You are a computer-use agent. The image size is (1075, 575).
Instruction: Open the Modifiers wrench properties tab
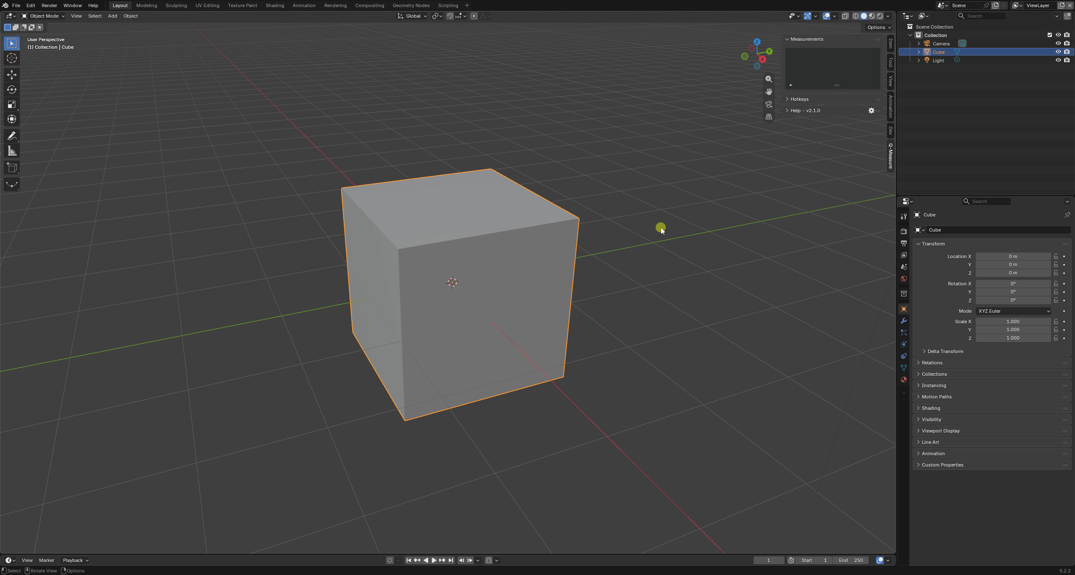click(903, 321)
